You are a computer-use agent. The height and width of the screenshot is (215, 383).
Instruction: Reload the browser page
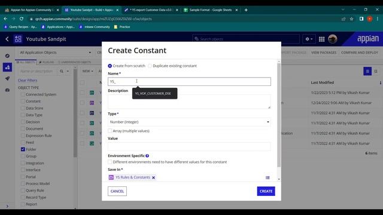pos(22,19)
